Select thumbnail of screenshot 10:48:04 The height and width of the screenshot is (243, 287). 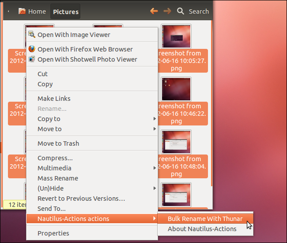point(176,142)
